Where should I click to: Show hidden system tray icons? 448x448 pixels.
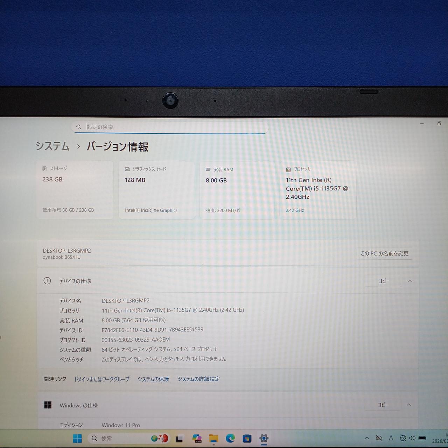366,438
